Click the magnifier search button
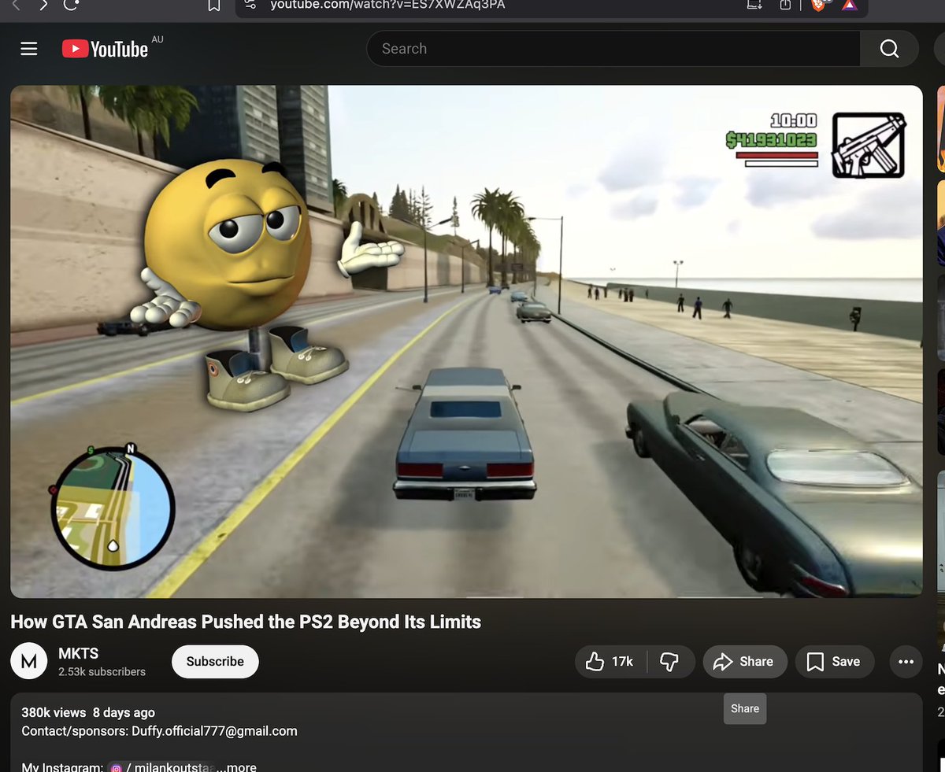This screenshot has height=772, width=945. click(x=889, y=49)
